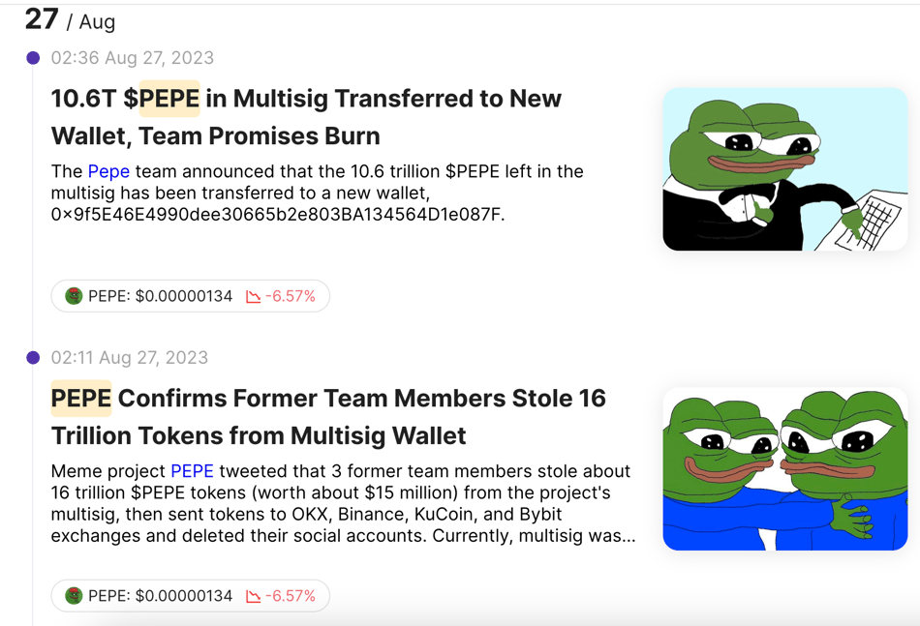
Task: Click the first PEPE: $0.00000134 price pill
Action: [190, 296]
